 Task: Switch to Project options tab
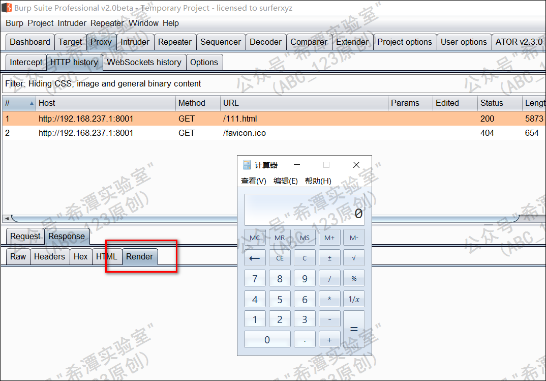pos(405,42)
